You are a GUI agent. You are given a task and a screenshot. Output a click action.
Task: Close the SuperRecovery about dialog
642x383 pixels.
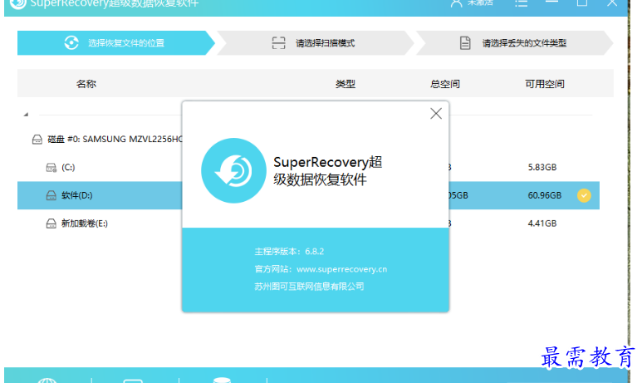[436, 114]
